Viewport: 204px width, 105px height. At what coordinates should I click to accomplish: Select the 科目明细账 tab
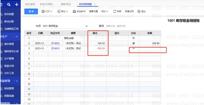[86, 4]
